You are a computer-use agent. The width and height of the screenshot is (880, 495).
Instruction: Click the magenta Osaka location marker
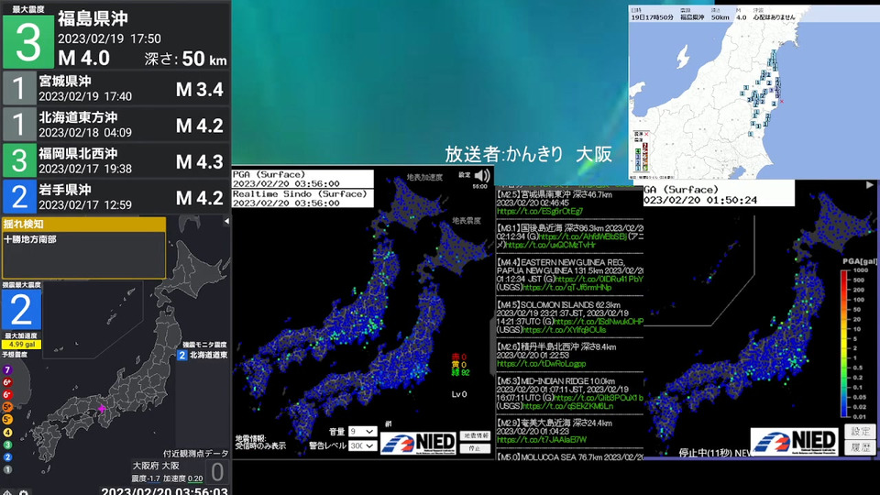coord(102,409)
